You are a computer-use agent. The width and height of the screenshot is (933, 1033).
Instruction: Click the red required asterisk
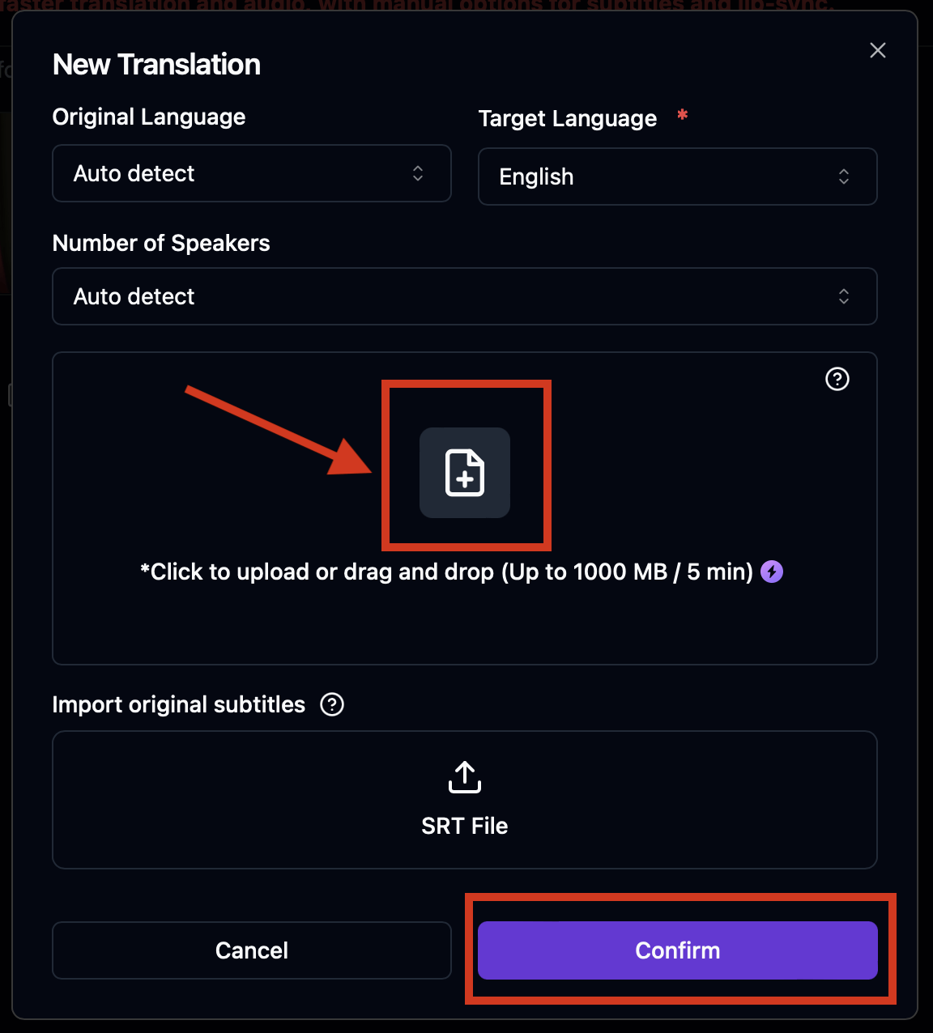683,115
